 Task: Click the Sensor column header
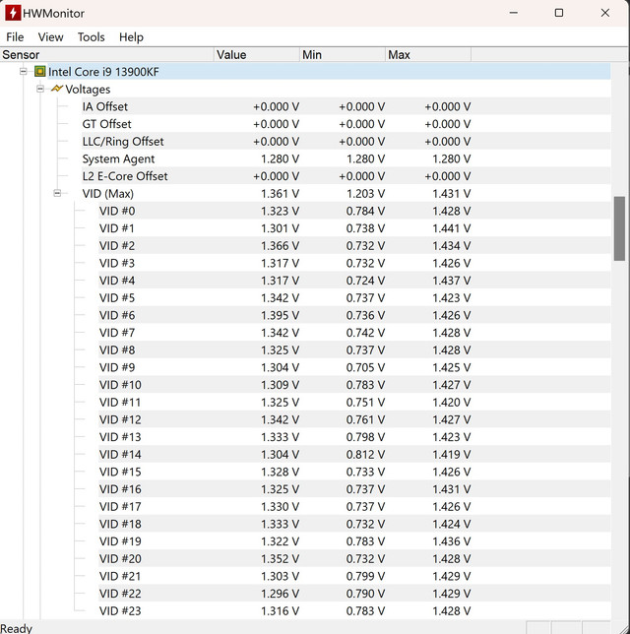[106, 54]
